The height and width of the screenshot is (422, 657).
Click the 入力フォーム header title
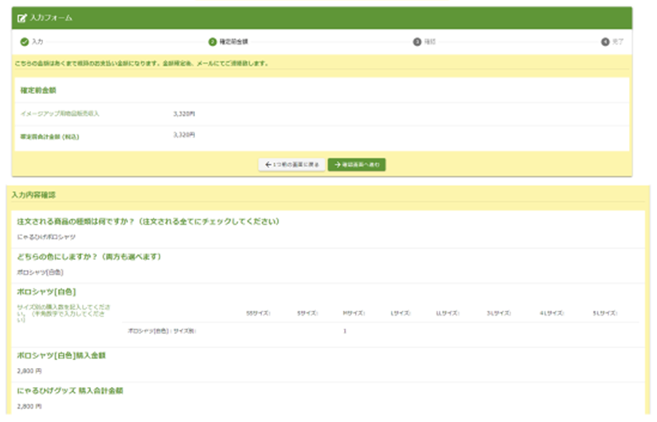pos(51,18)
